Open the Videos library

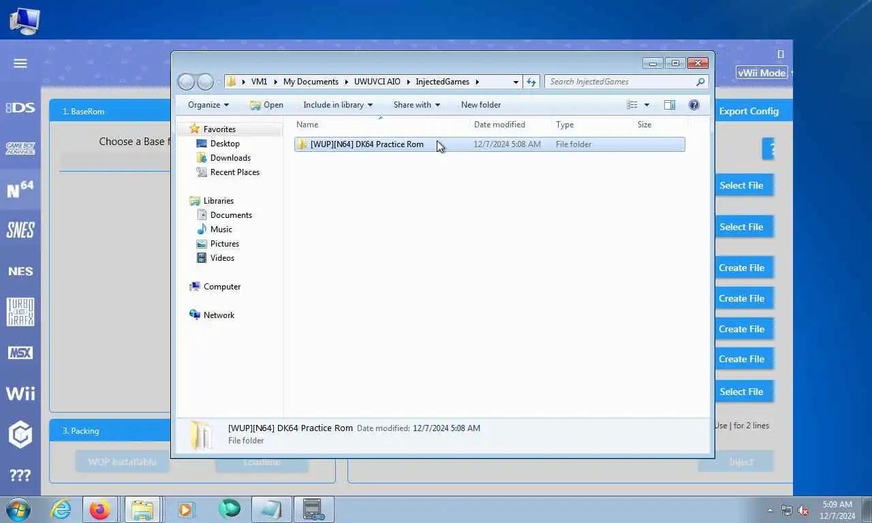pyautogui.click(x=222, y=258)
